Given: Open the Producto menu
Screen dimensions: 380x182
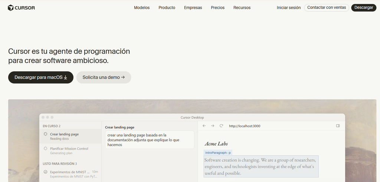Looking at the screenshot, I should point(167,8).
